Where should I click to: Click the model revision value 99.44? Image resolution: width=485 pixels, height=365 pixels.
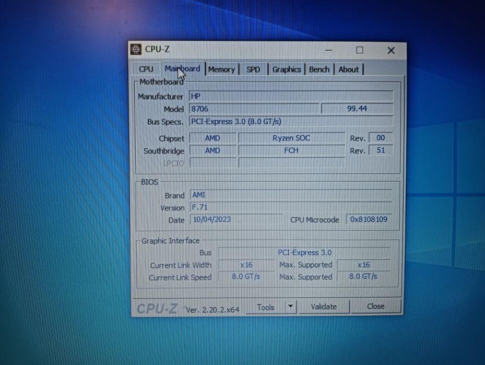pos(357,109)
